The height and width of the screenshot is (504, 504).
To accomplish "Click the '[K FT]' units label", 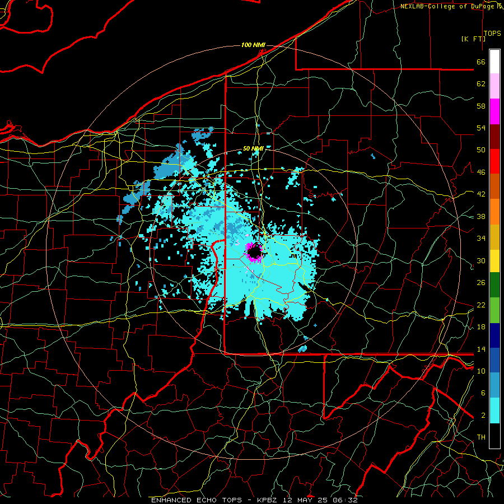I will click(473, 39).
